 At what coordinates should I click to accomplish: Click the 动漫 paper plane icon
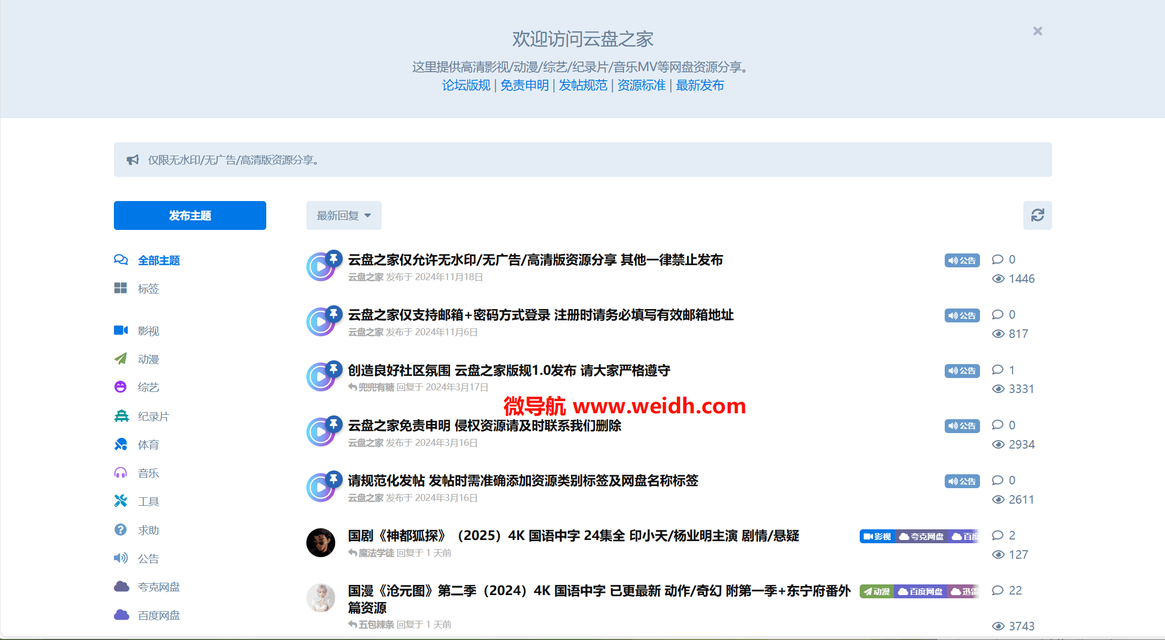[121, 359]
